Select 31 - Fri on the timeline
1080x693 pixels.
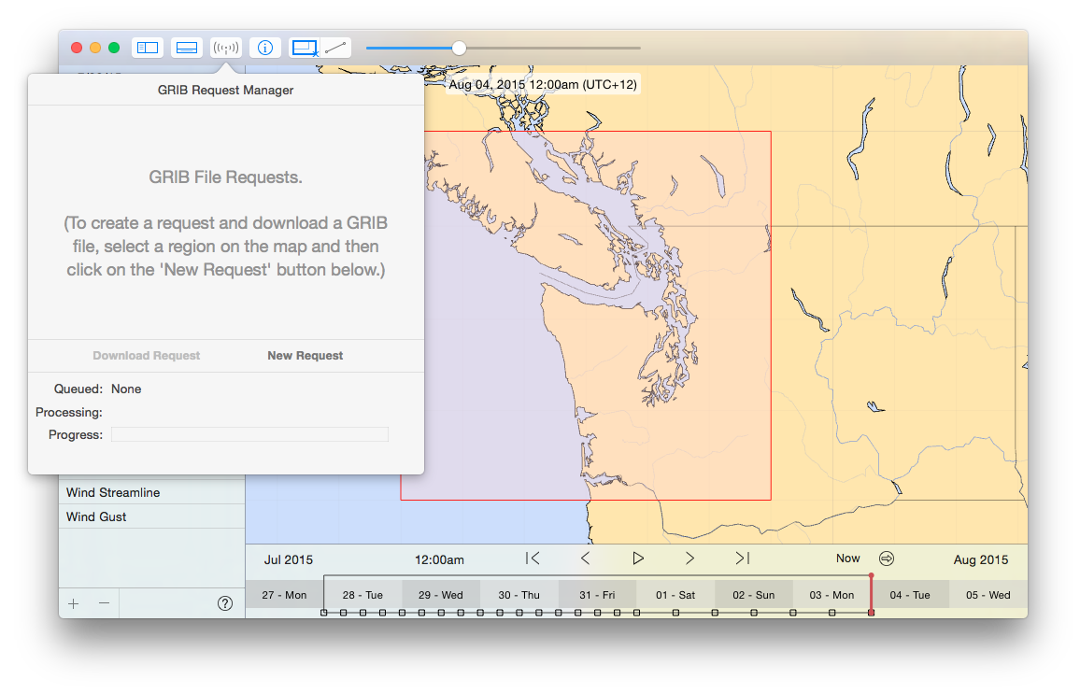(597, 595)
